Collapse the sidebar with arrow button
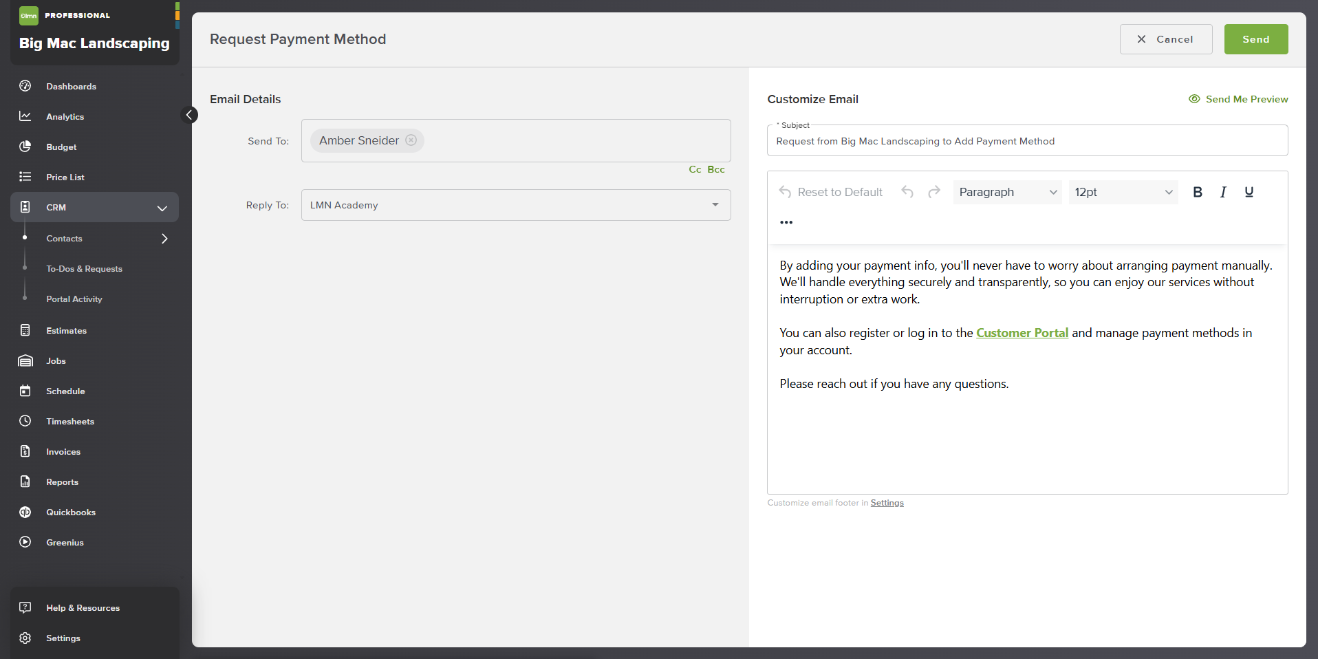This screenshot has width=1318, height=659. [x=189, y=115]
